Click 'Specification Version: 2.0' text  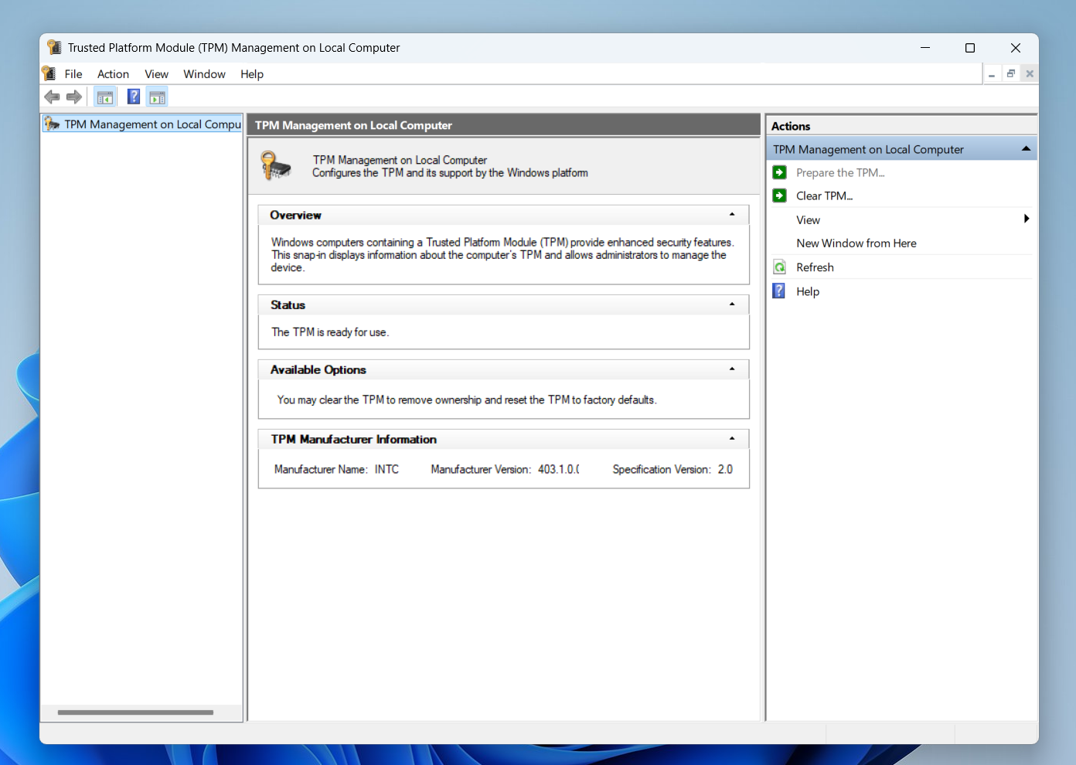(672, 469)
